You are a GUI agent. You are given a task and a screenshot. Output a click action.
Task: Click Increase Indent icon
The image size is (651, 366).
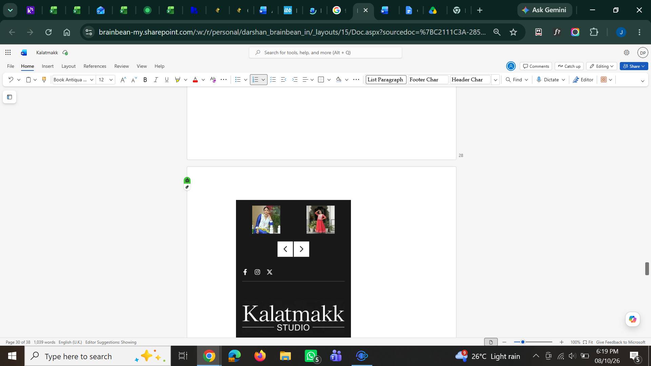tap(295, 80)
